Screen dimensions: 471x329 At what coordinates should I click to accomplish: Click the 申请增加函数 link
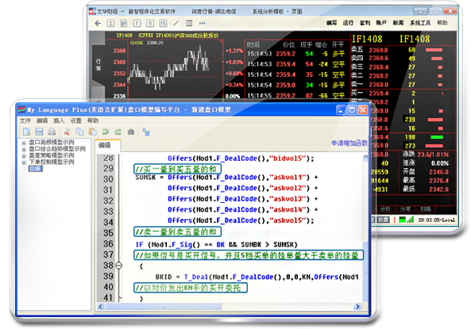[349, 143]
